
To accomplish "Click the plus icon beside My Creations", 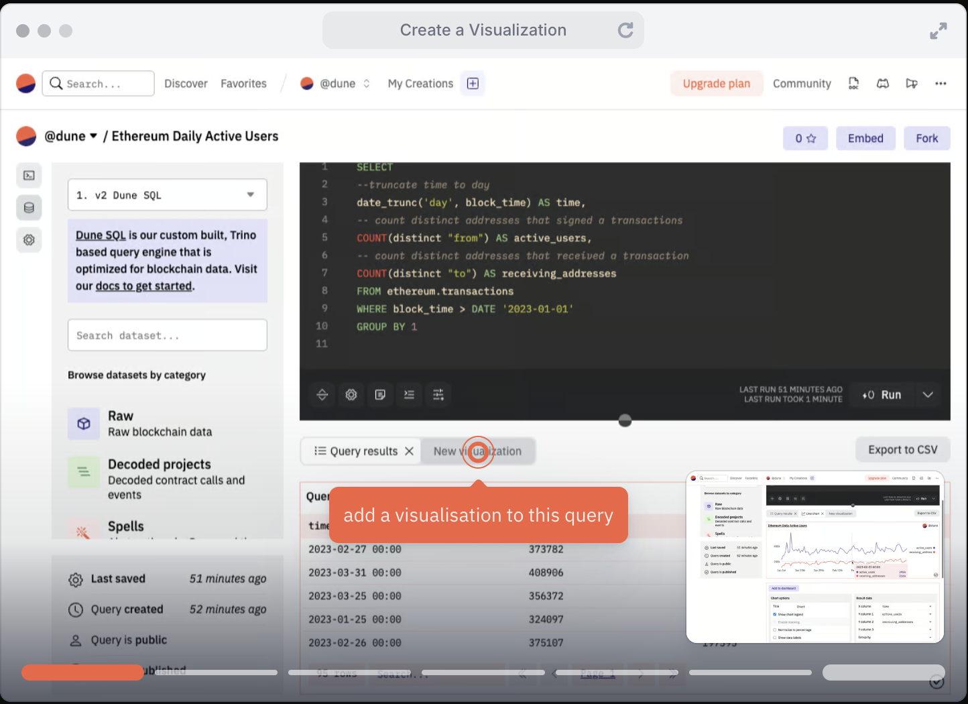I will click(x=473, y=83).
